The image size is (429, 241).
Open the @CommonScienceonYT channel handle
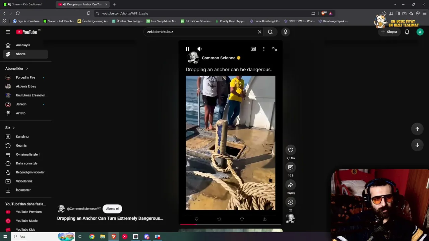click(84, 209)
